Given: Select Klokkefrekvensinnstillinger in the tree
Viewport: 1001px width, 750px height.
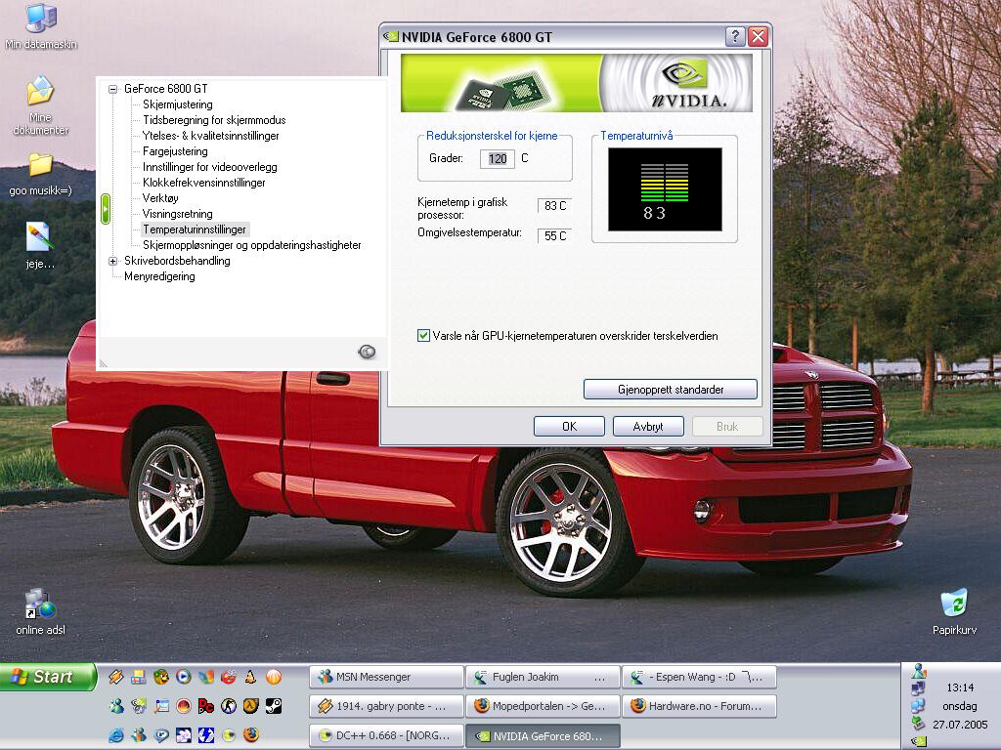Looking at the screenshot, I should (203, 183).
